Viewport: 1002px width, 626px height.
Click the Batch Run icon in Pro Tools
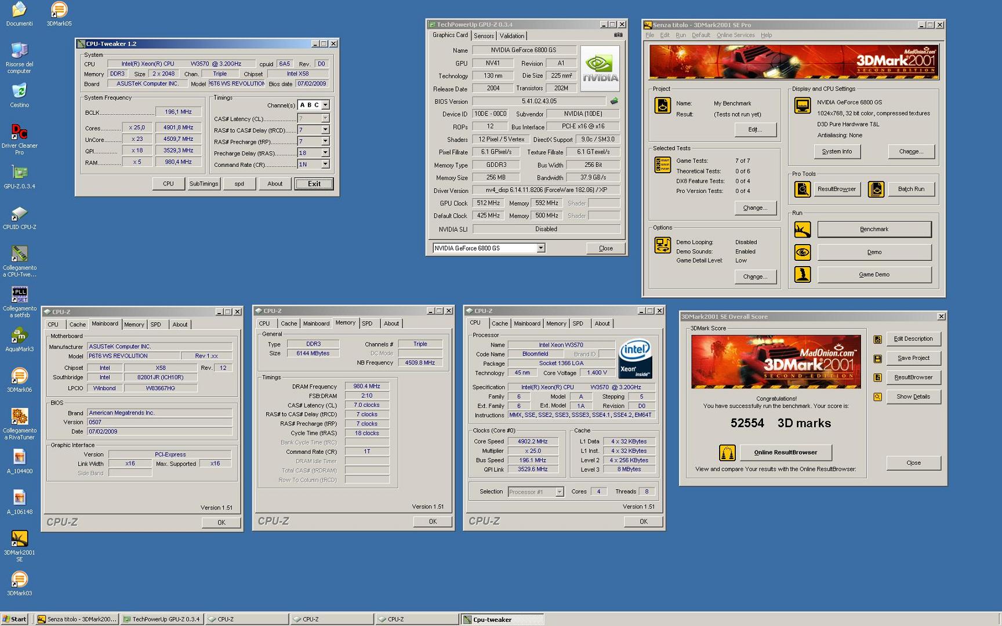click(876, 189)
